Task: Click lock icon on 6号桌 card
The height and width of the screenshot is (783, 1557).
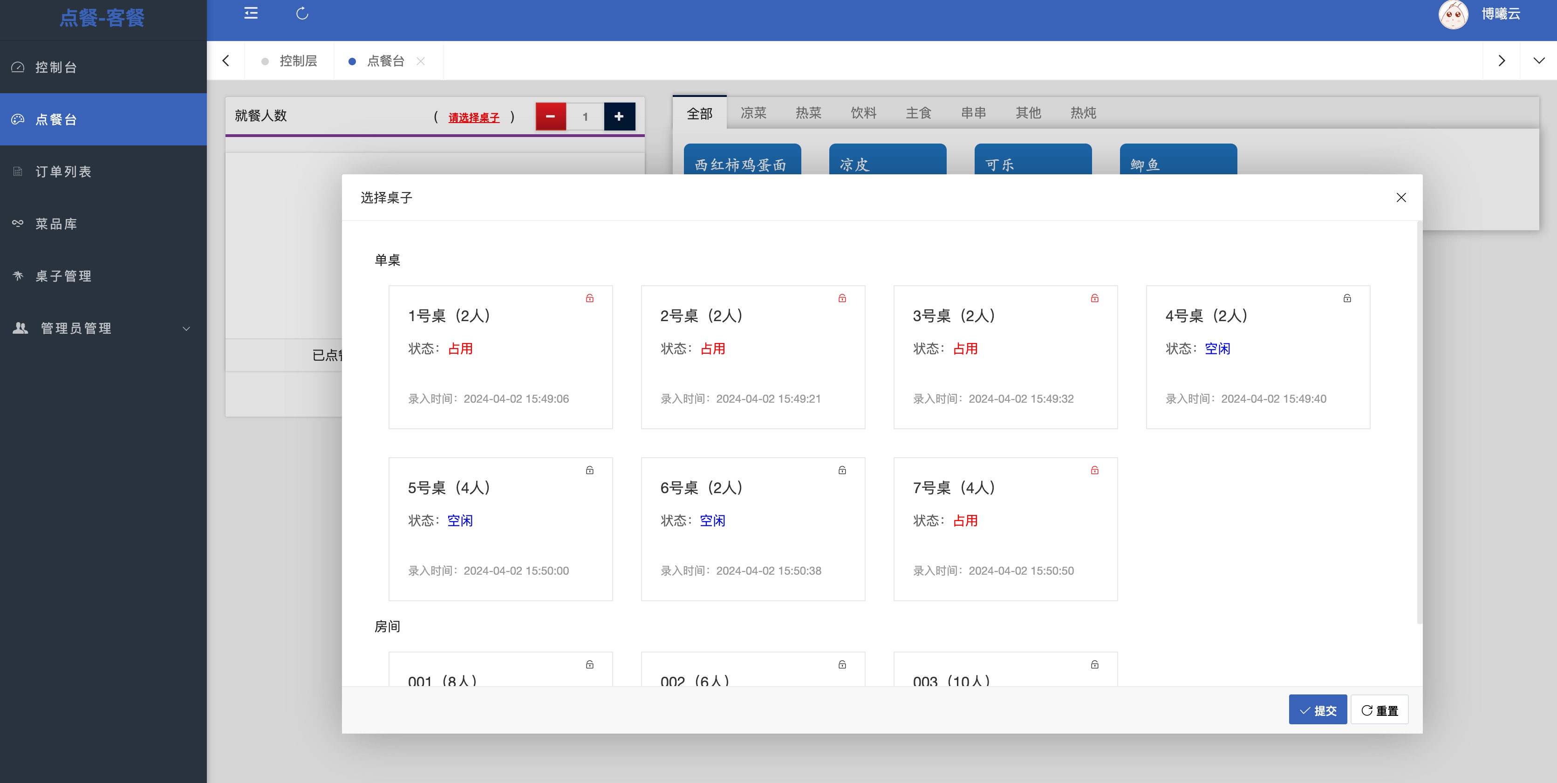Action: 842,470
